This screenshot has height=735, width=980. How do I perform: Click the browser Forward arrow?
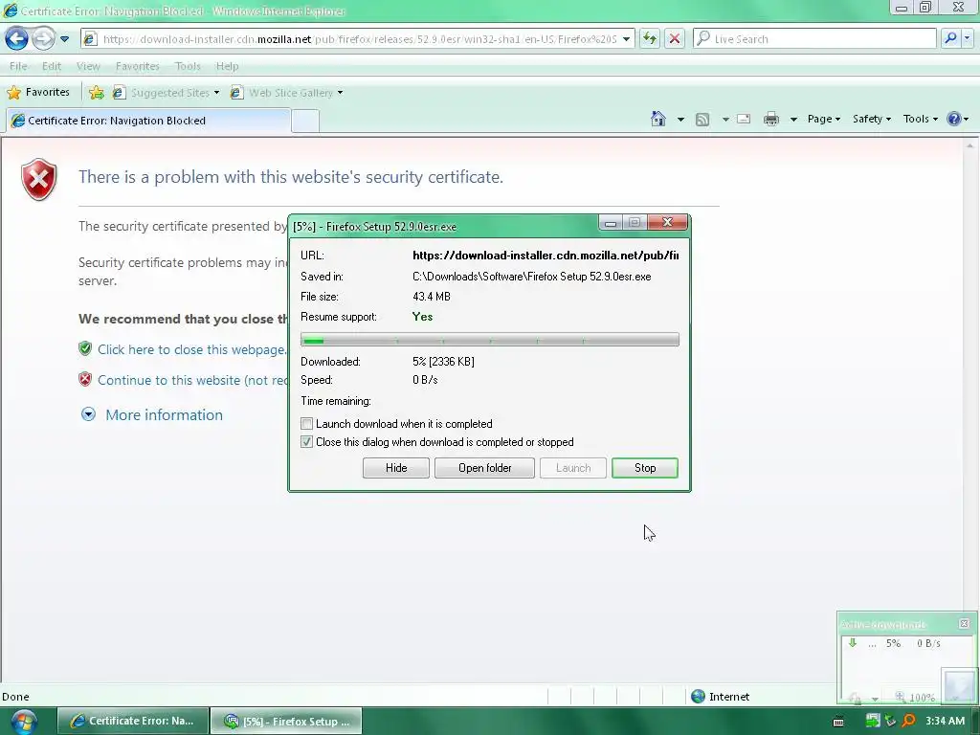(x=42, y=38)
